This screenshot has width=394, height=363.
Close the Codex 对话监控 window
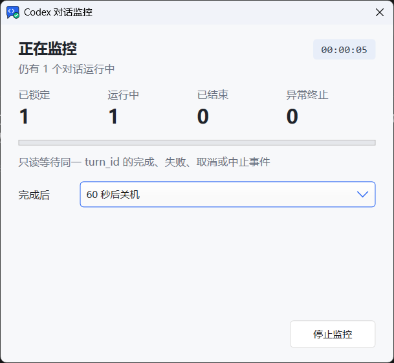(x=379, y=12)
